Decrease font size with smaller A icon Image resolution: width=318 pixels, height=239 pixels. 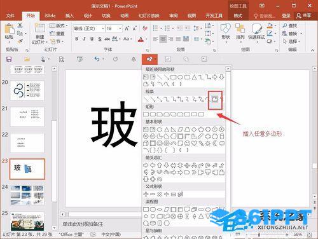[134, 29]
